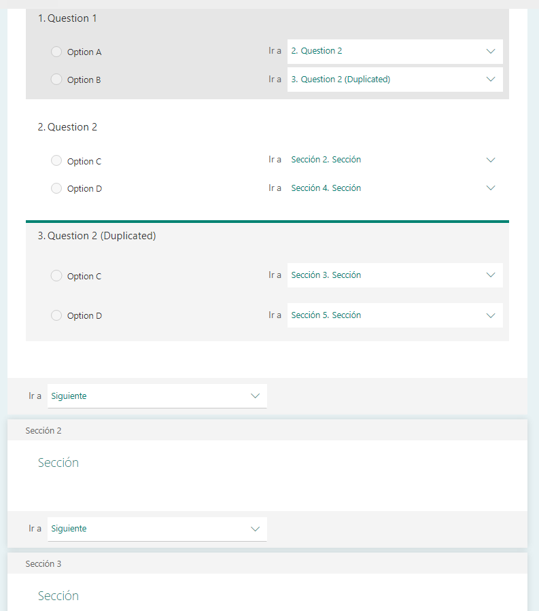Click the chevron on Sección 2's 'Siguiente' dropdown
539x611 pixels.
pos(256,529)
